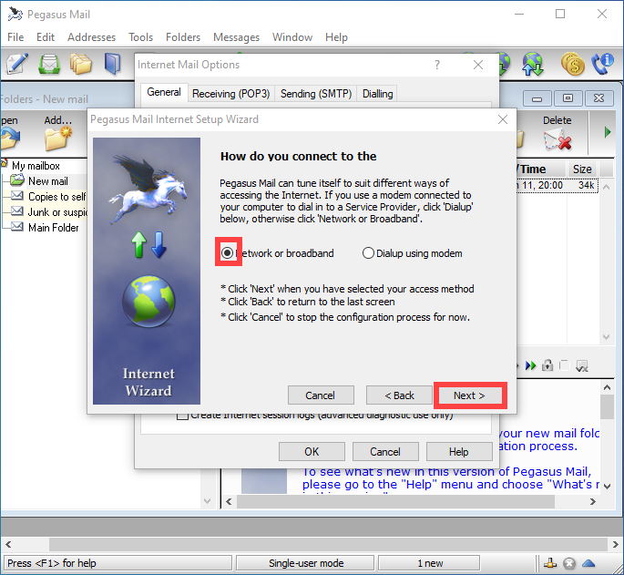This screenshot has width=624, height=575.
Task: Click the blue cloud status bar icon
Action: coord(588,563)
